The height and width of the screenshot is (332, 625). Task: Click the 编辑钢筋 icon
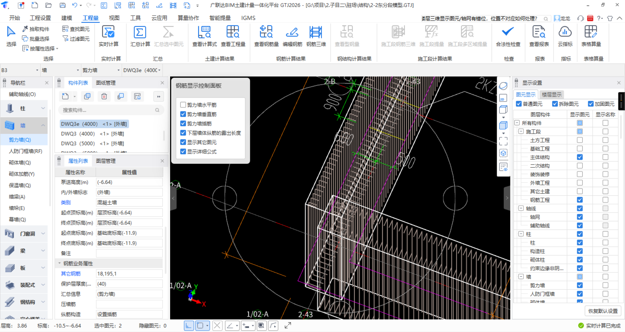click(x=292, y=33)
